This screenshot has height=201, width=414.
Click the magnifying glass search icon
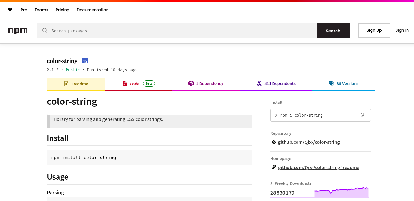(45, 31)
